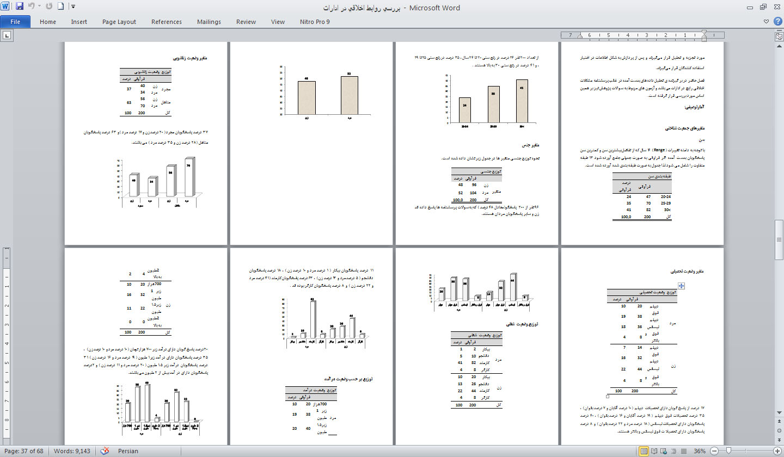Create a new blank document from the toolbar
Image resolution: width=784 pixels, height=457 pixels.
[60, 7]
